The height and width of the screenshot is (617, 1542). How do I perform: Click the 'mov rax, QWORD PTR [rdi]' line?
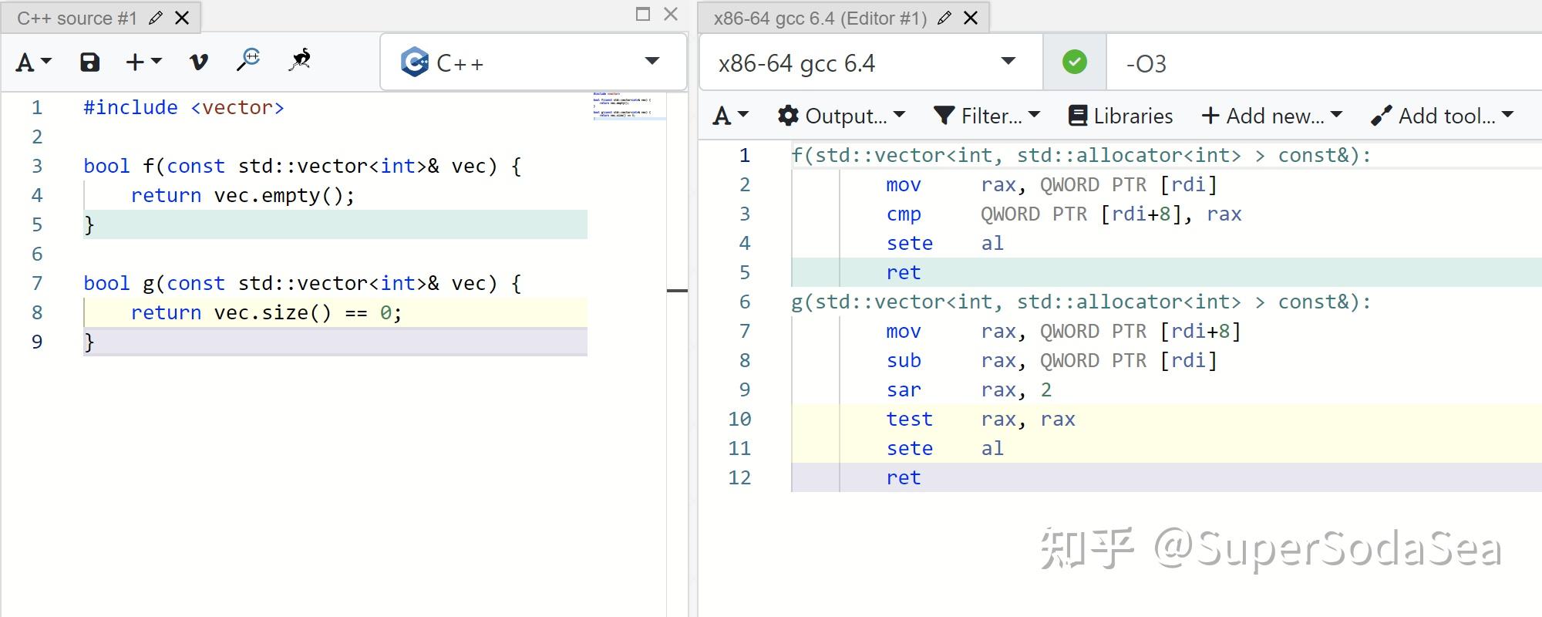coord(1052,184)
